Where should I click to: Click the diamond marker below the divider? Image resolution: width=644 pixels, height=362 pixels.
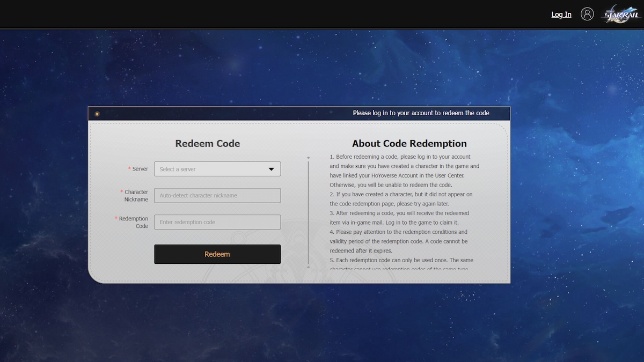pos(308,267)
